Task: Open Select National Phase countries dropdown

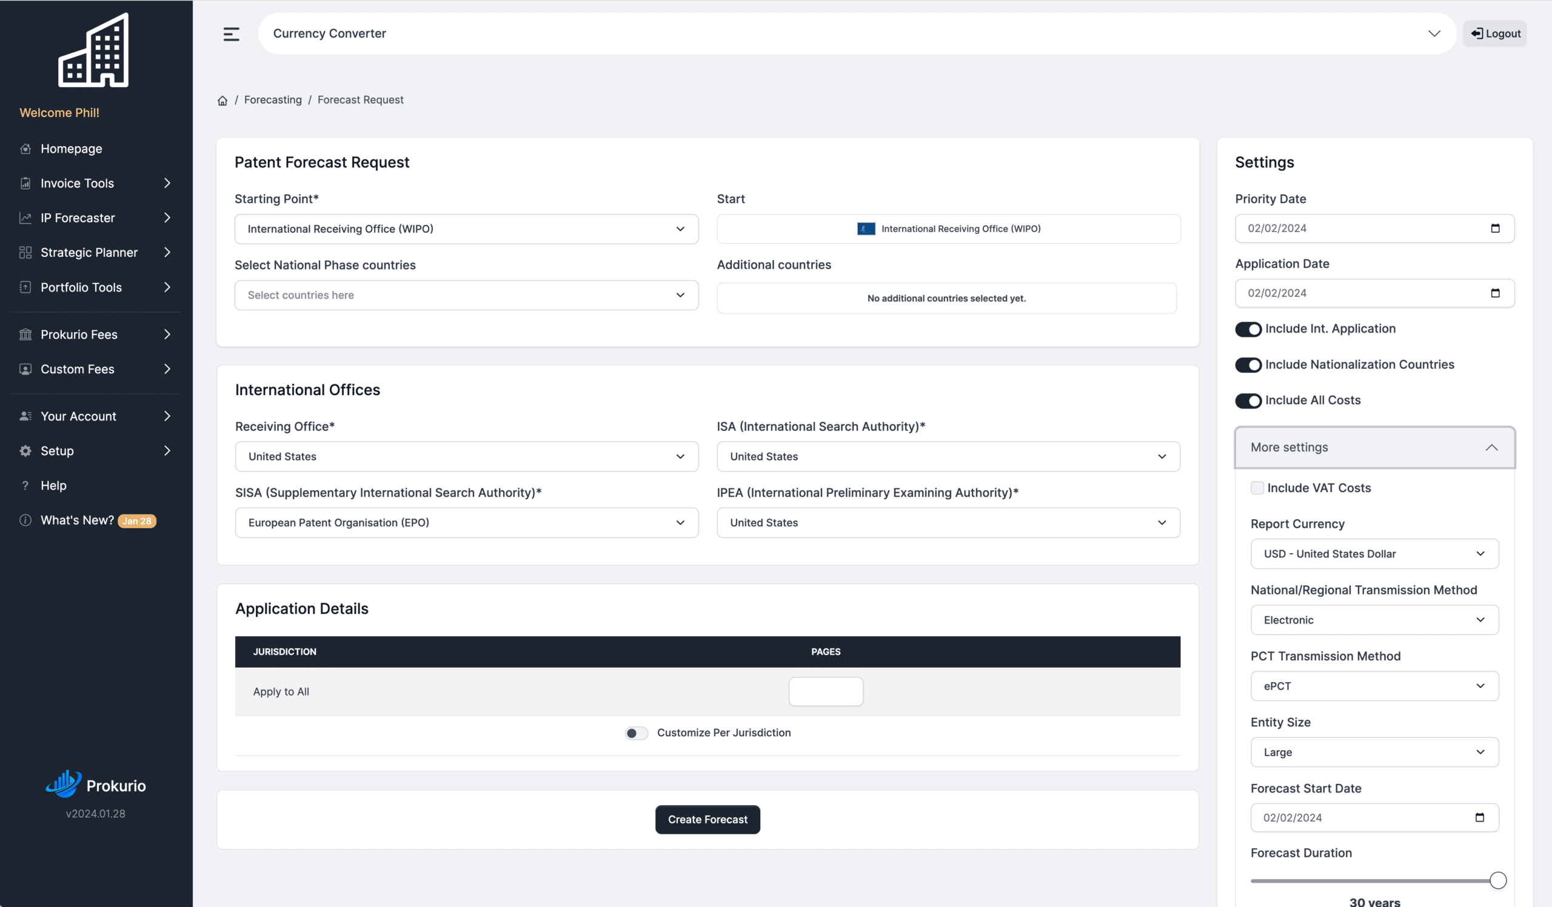Action: tap(466, 295)
